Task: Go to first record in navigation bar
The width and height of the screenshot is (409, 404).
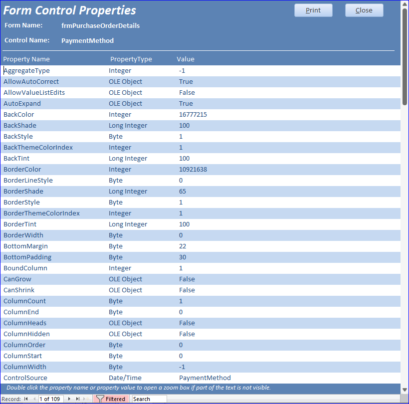Action: click(26, 399)
